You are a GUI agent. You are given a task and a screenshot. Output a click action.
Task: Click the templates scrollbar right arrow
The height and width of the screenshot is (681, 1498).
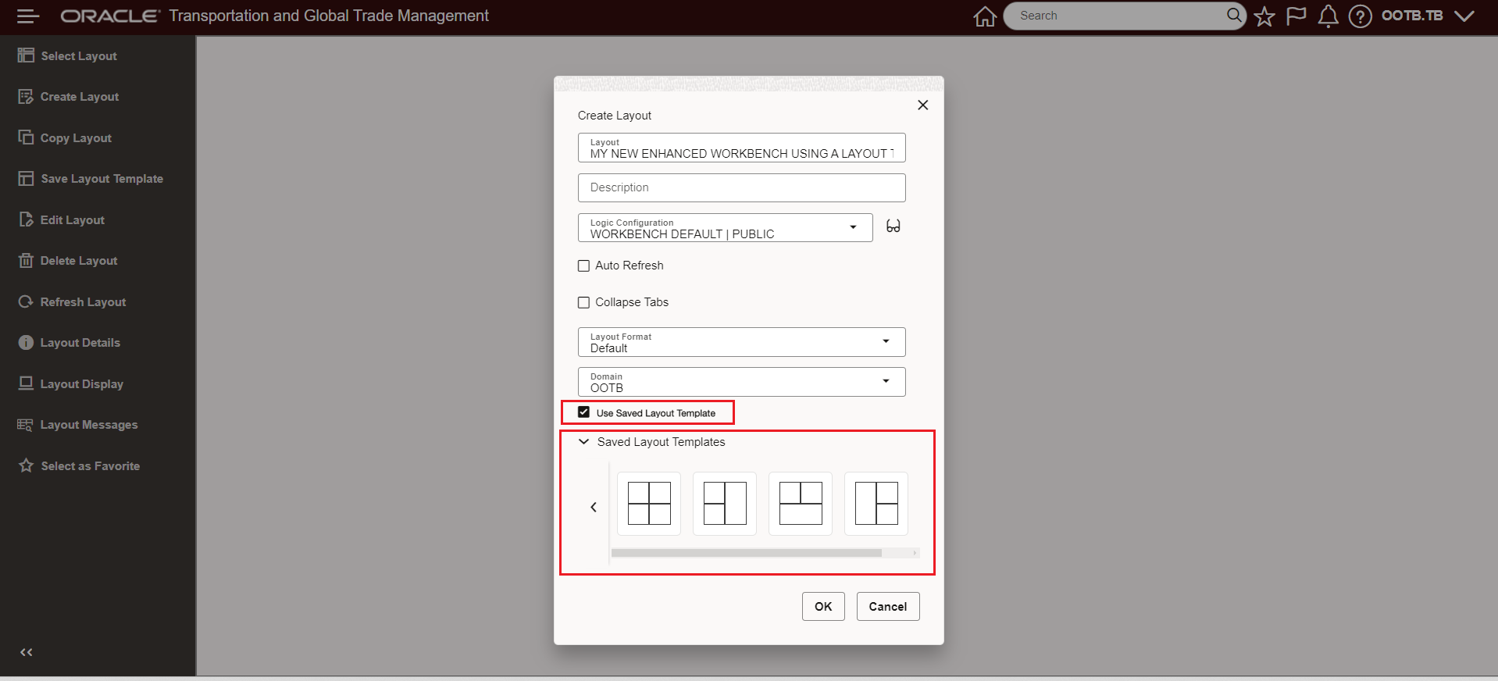(x=915, y=553)
